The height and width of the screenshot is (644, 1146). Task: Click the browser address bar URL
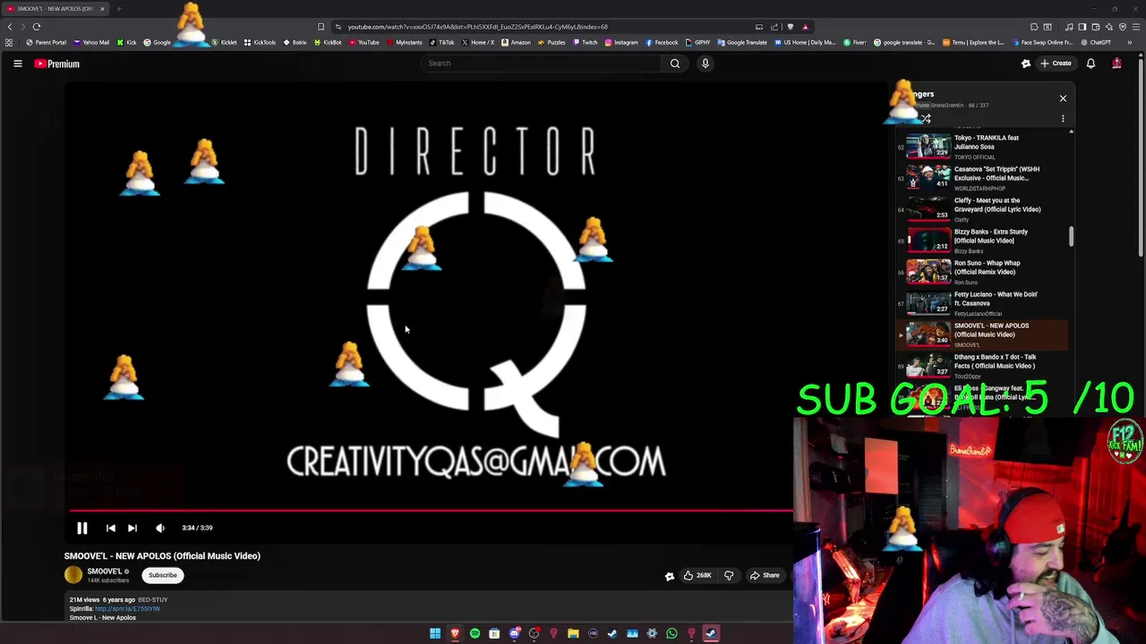point(478,27)
